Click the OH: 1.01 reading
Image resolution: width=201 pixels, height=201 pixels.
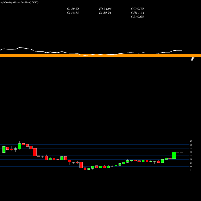(x=137, y=13)
